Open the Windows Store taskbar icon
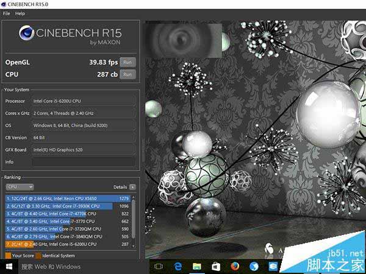 216,267
